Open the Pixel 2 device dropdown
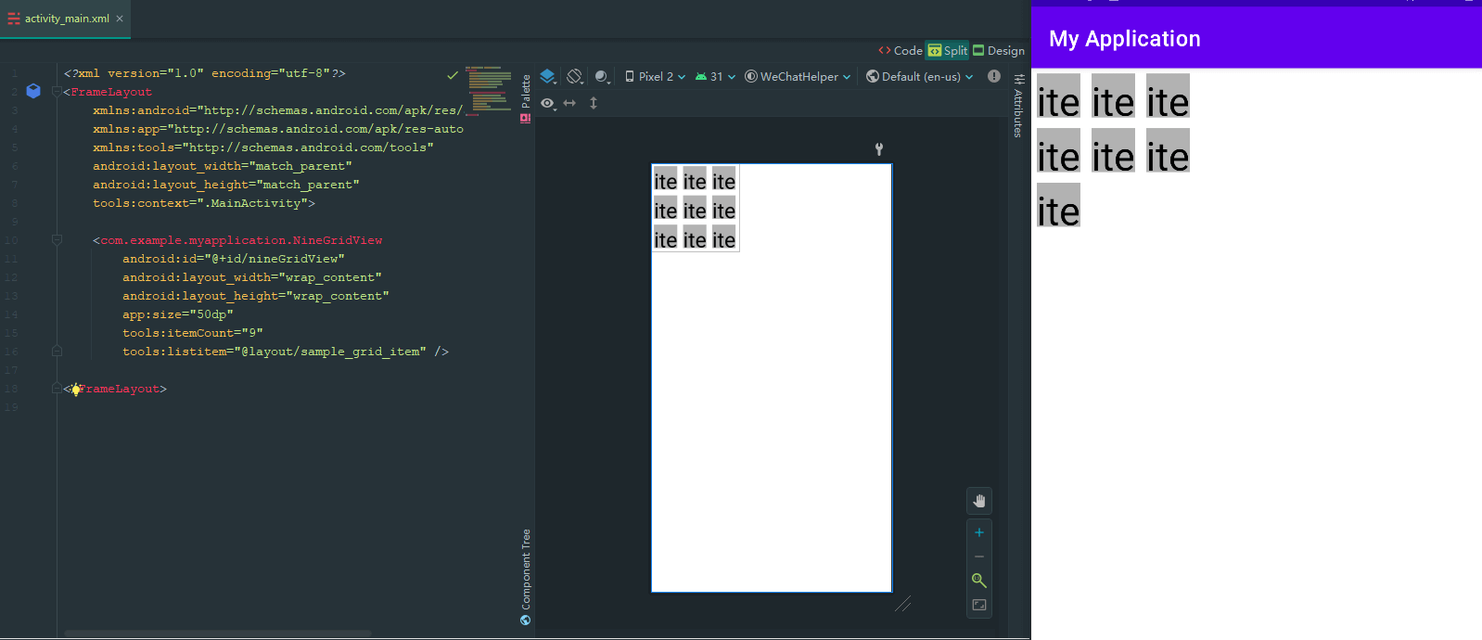1482x640 pixels. tap(655, 76)
